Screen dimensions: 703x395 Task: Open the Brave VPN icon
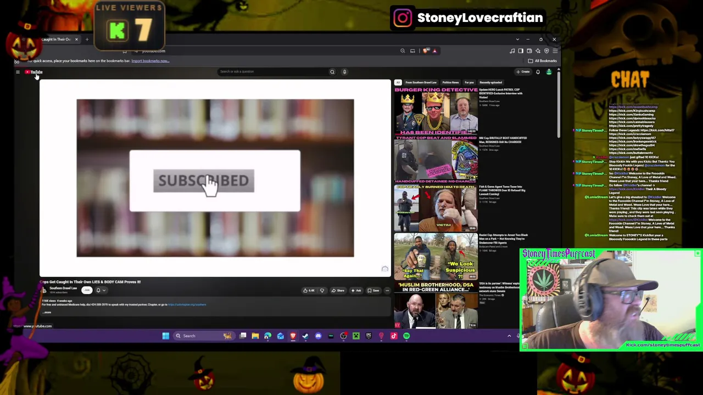546,51
